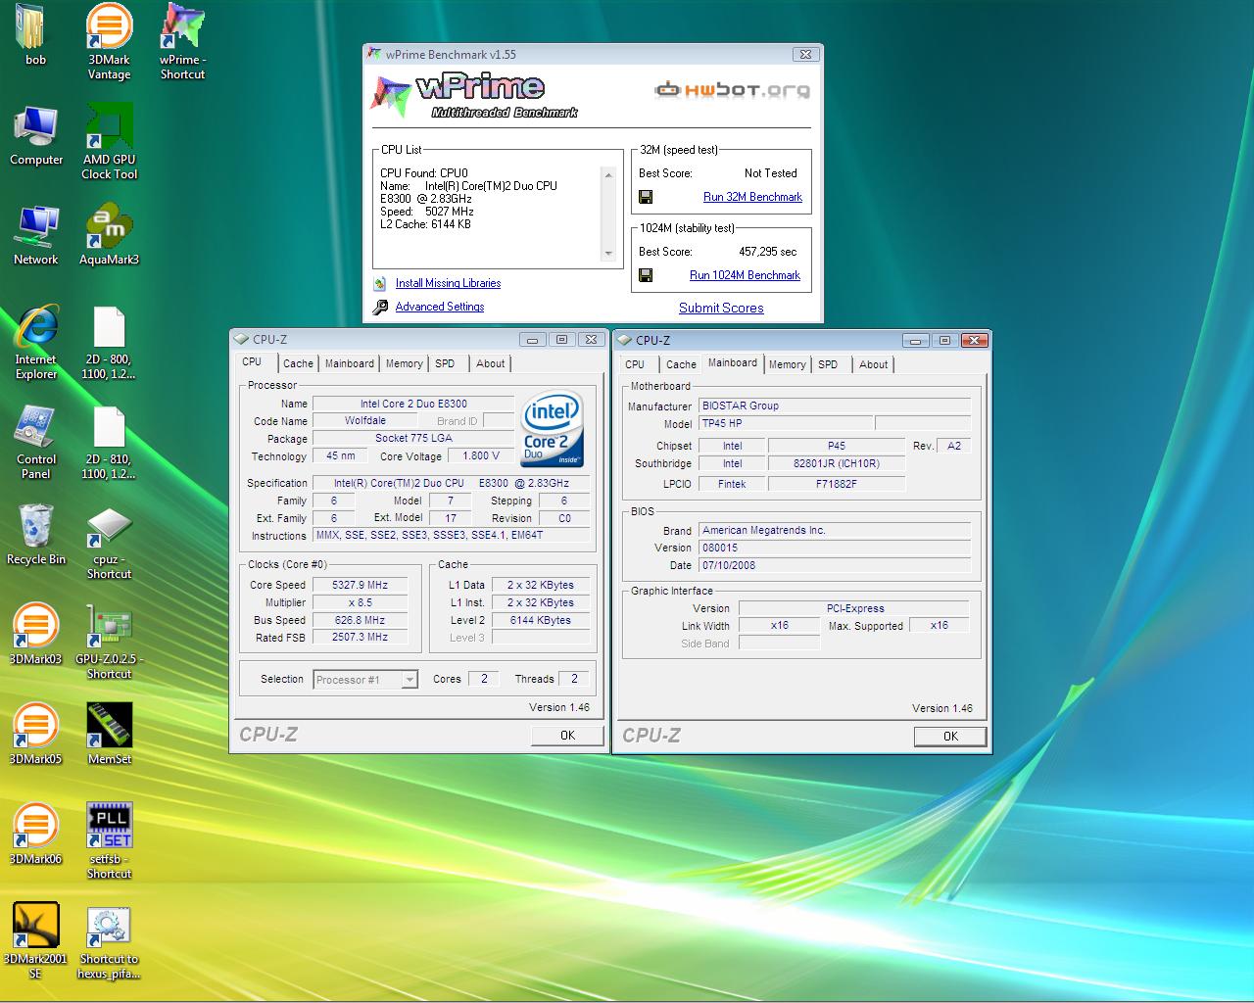Click OK in left CPU-Z window

pos(567,736)
